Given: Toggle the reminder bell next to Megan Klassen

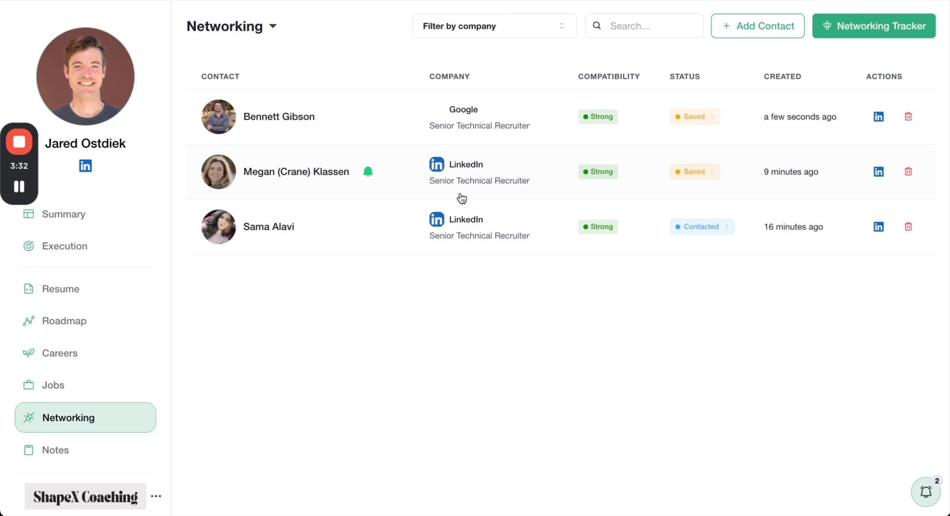Looking at the screenshot, I should pos(367,171).
